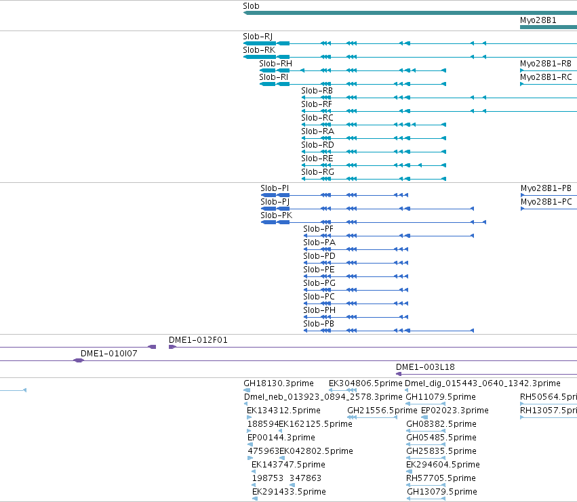Click the DME1-012F01 purple arrow glyph
Screen dimensions: 577x502
coord(172,347)
